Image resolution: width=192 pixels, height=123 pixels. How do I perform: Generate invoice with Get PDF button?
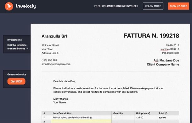click(16, 81)
